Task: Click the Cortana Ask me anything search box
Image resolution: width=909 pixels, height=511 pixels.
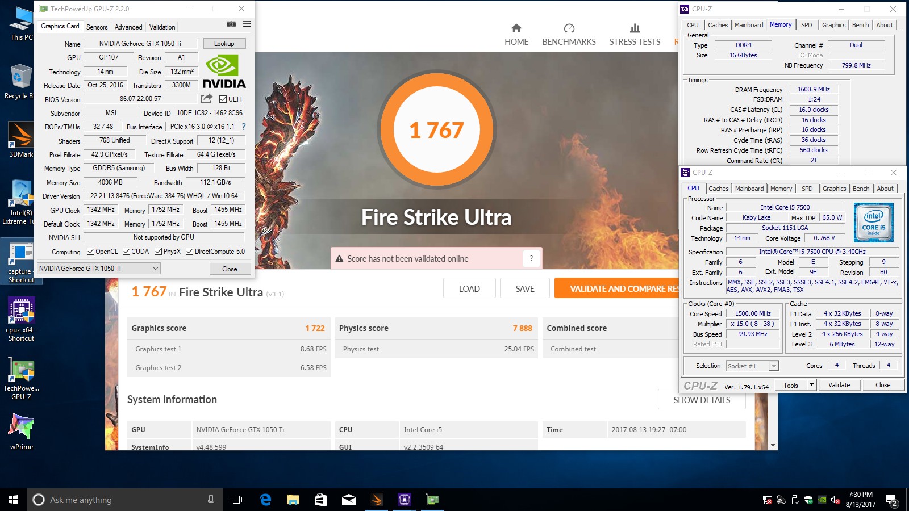Action: tap(124, 500)
